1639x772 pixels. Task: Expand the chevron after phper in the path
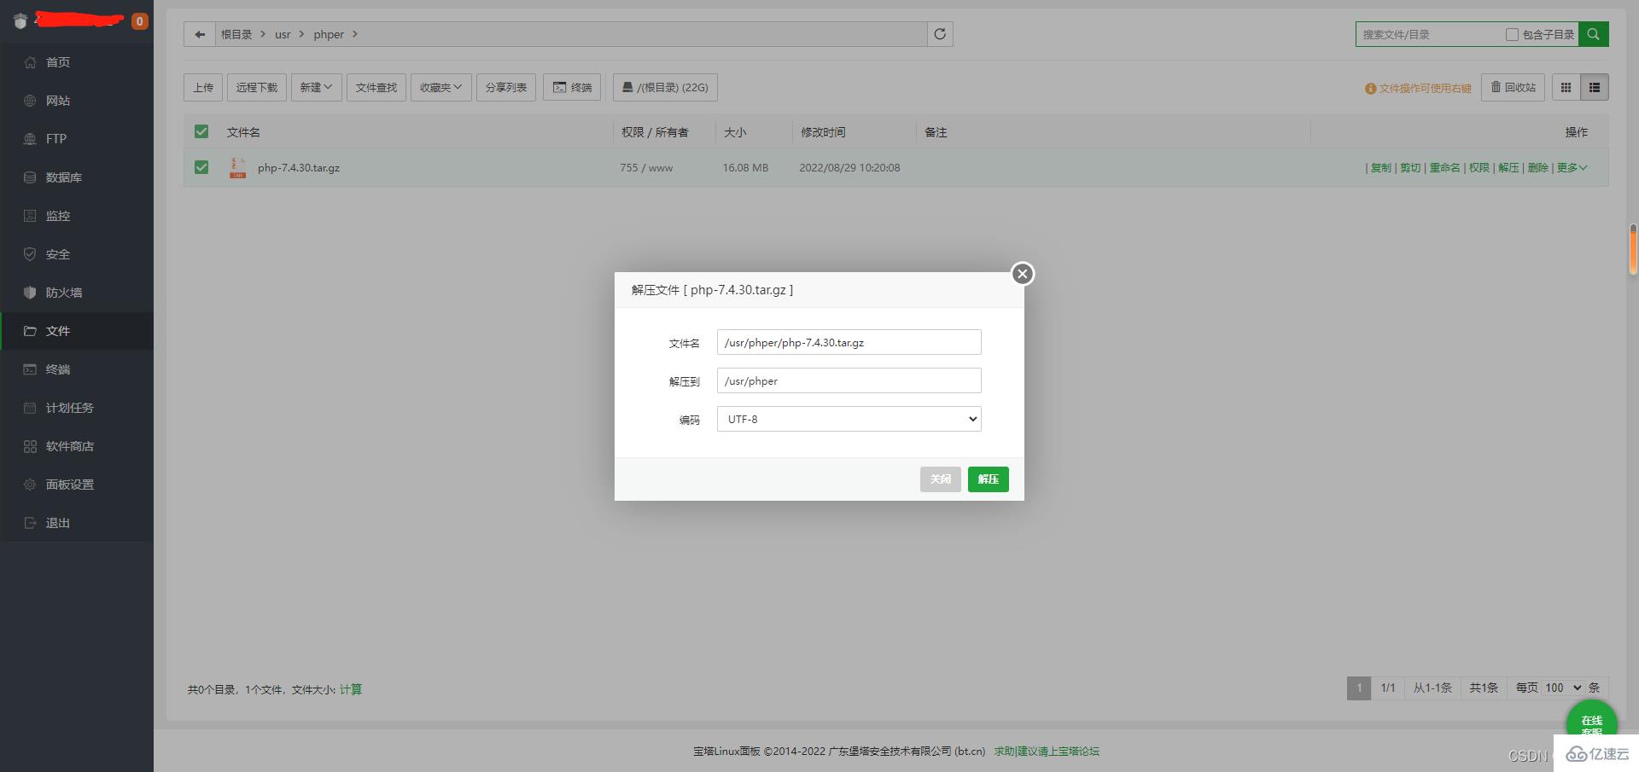point(355,34)
